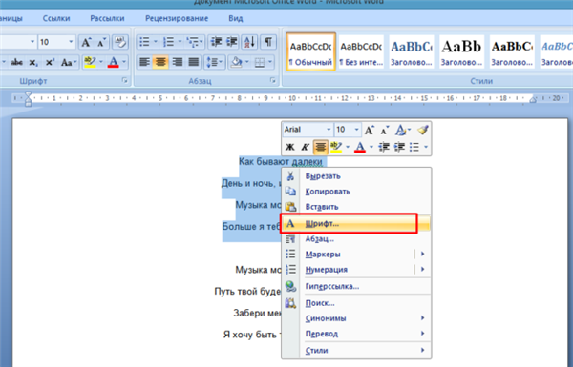573x367 pixels.
Task: Apply the Без интервала style
Action: (x=361, y=51)
